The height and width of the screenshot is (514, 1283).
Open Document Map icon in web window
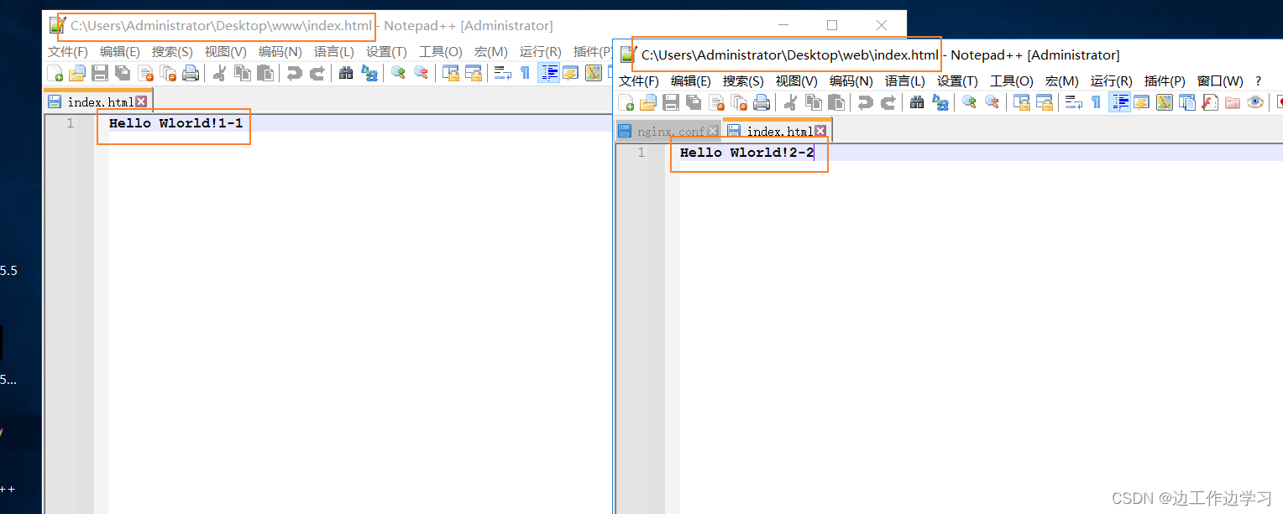point(1164,102)
